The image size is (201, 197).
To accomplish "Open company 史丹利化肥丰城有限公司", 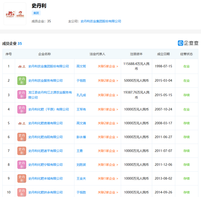I will coord(45,179).
